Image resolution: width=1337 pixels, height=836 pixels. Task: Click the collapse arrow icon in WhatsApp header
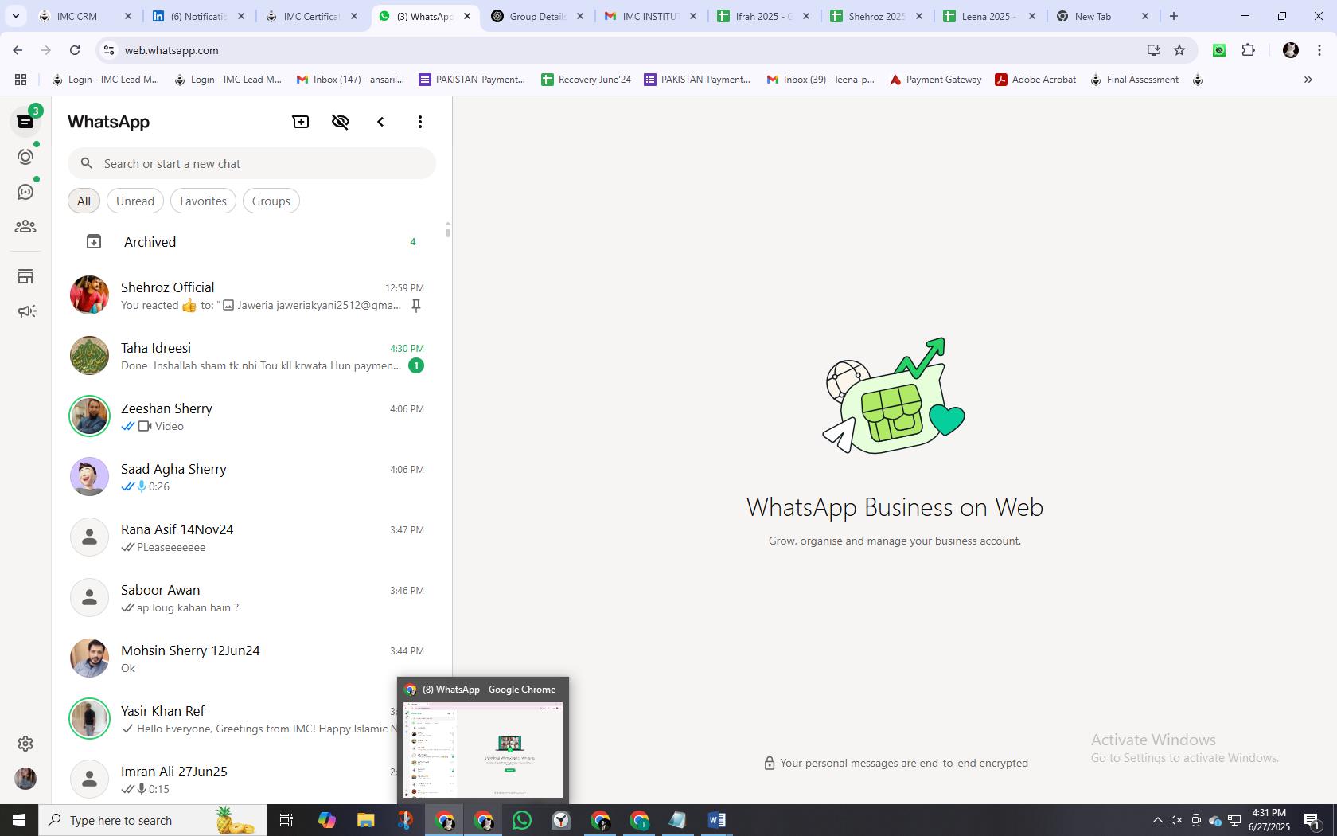(380, 122)
